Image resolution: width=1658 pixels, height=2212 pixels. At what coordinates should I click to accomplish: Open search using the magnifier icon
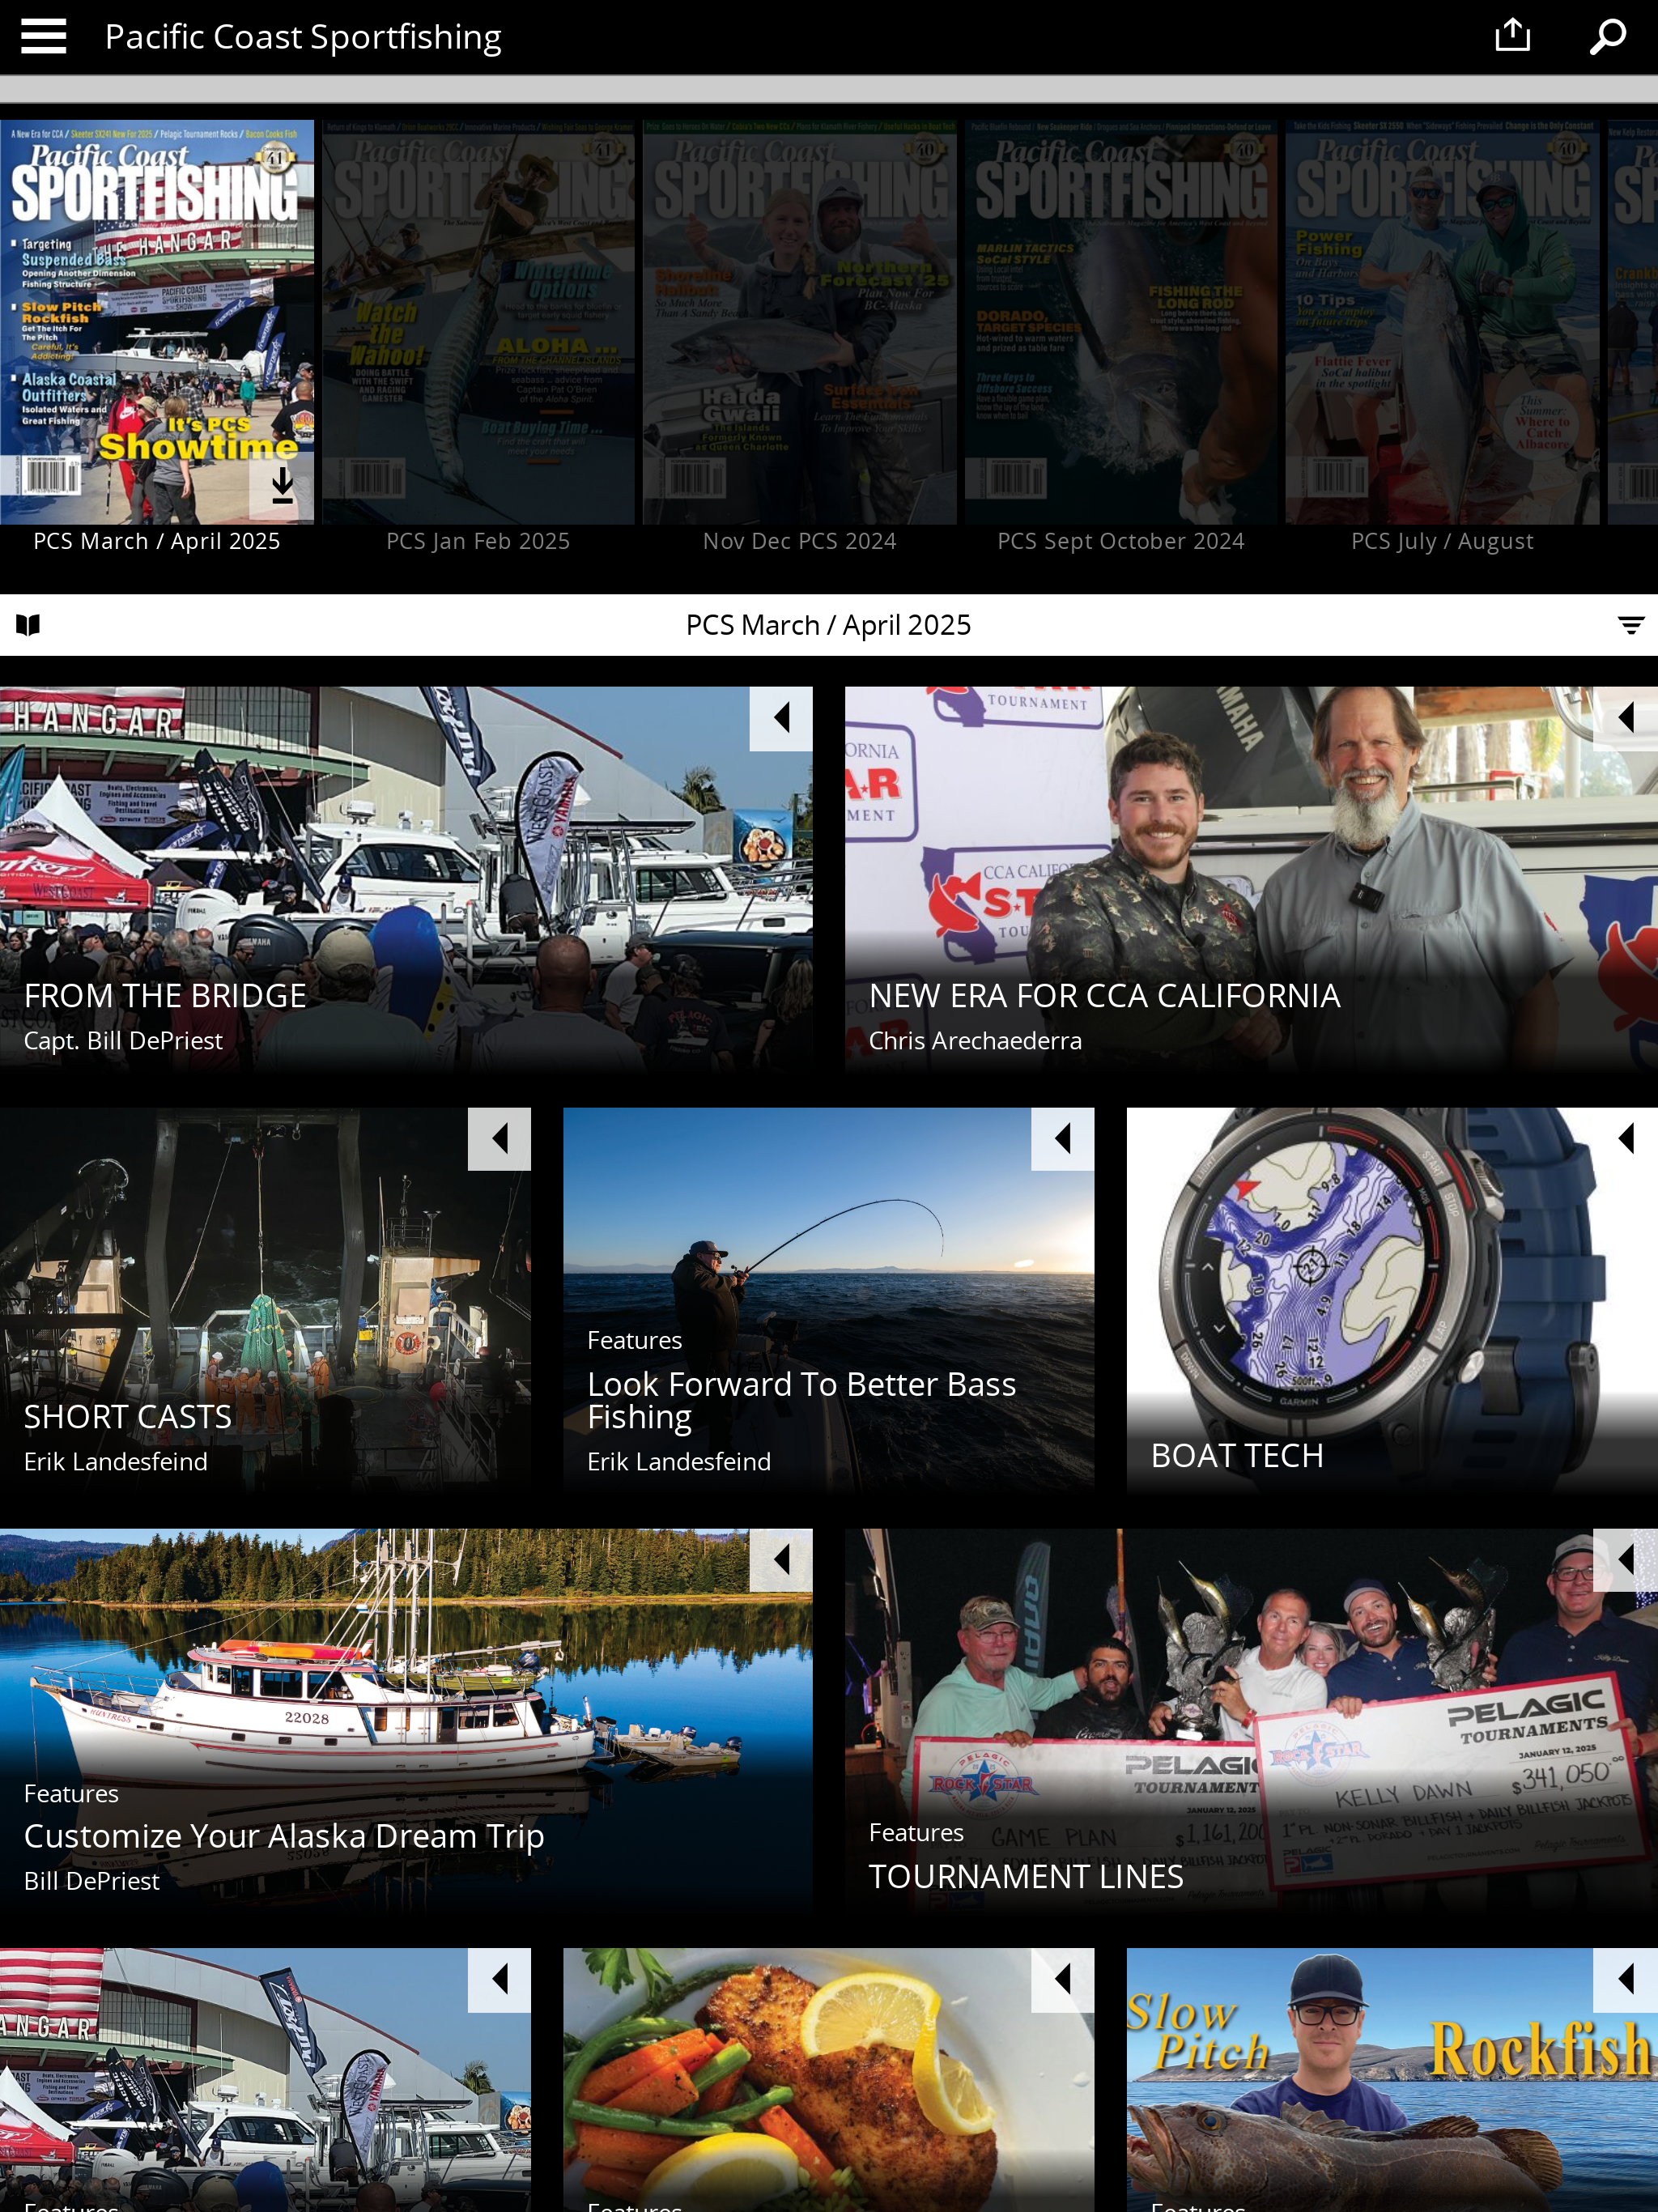point(1608,37)
